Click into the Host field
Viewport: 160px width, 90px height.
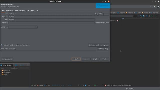pyautogui.click(x=51, y=14)
